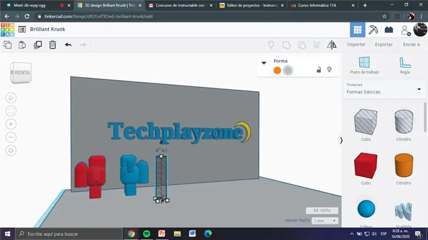Open Blocks mode with the pickaxe icon
The height and width of the screenshot is (240, 428).
(x=373, y=30)
